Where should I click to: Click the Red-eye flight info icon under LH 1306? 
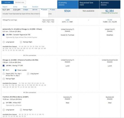(x=21, y=110)
